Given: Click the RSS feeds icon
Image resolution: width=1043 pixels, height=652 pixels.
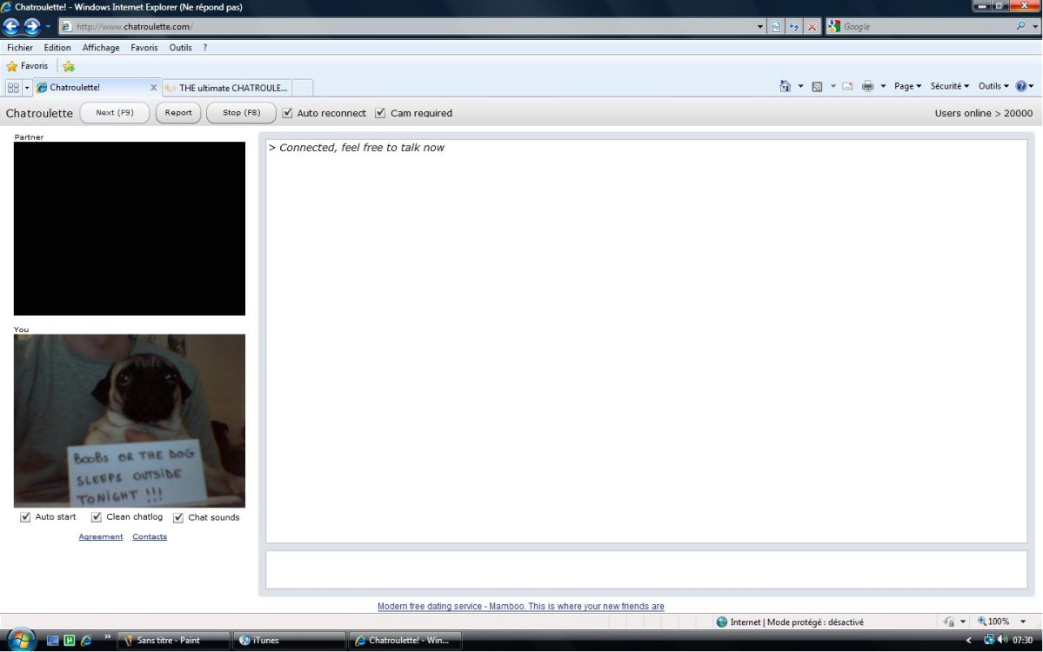Looking at the screenshot, I should point(817,86).
